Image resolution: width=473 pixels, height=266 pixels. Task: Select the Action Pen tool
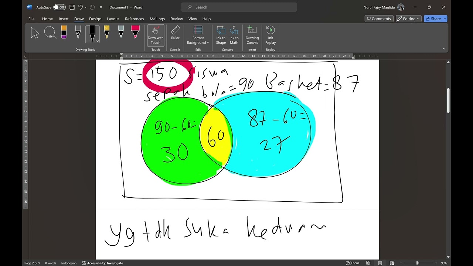click(x=78, y=33)
